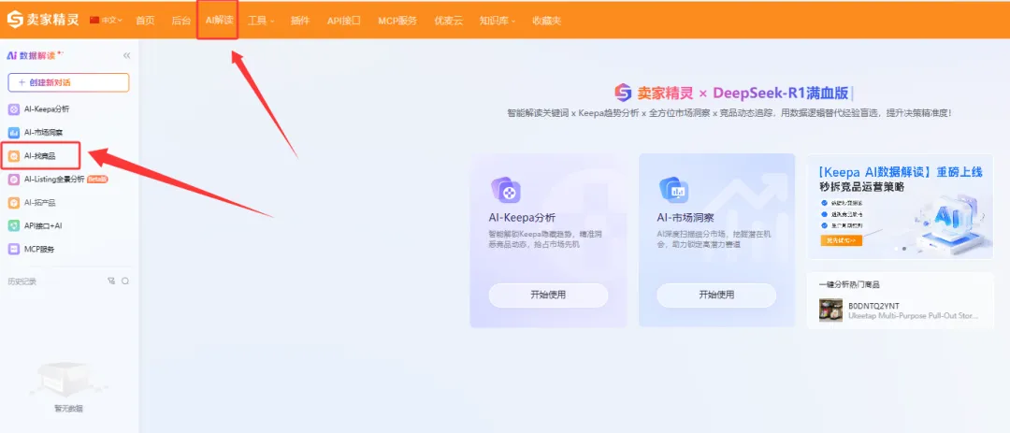Click the AI-找竞品 sidebar icon
This screenshot has height=433, width=1010.
coord(13,156)
